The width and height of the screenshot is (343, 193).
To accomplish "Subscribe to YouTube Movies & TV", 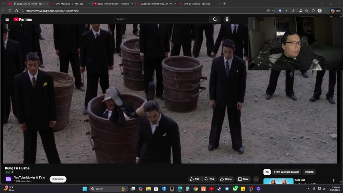I will click(58, 179).
